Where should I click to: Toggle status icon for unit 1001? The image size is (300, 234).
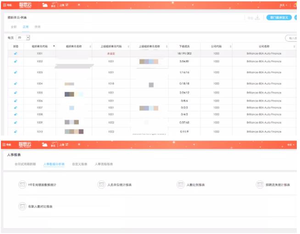coord(16,54)
